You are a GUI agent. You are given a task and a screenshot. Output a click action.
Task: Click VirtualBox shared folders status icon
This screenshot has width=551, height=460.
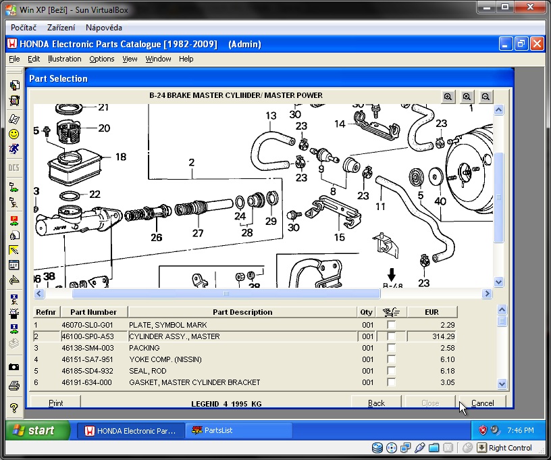click(x=434, y=448)
